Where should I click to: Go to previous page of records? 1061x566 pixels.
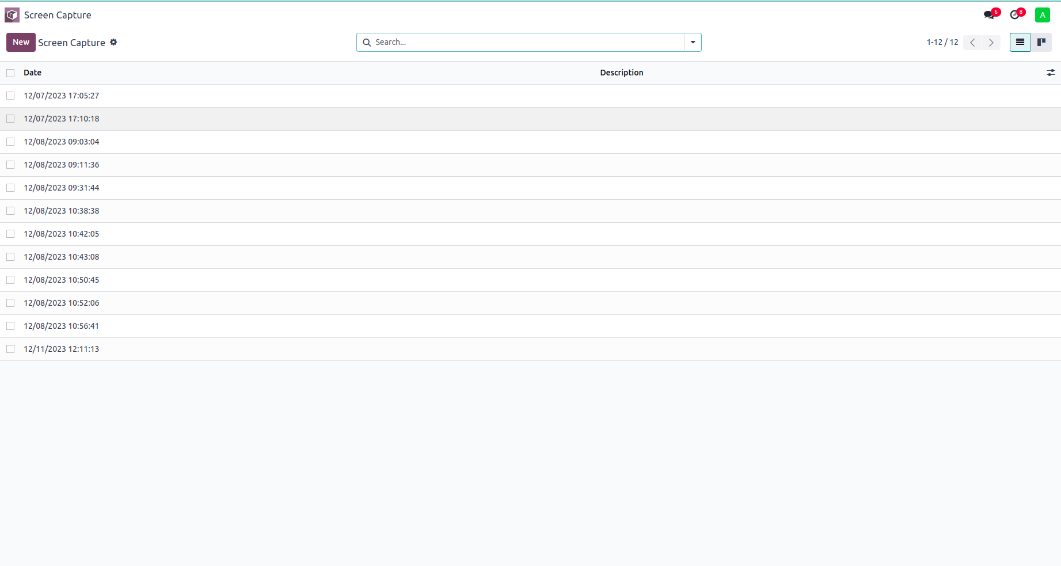(x=972, y=43)
